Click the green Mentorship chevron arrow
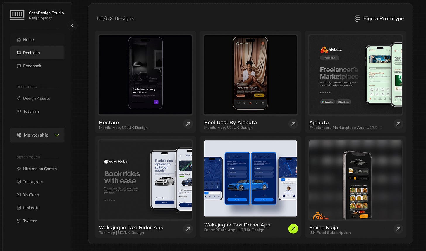The image size is (426, 251). pyautogui.click(x=57, y=135)
